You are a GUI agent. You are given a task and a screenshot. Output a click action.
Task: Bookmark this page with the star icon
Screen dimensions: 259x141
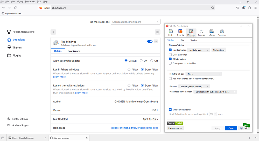tap(213, 8)
